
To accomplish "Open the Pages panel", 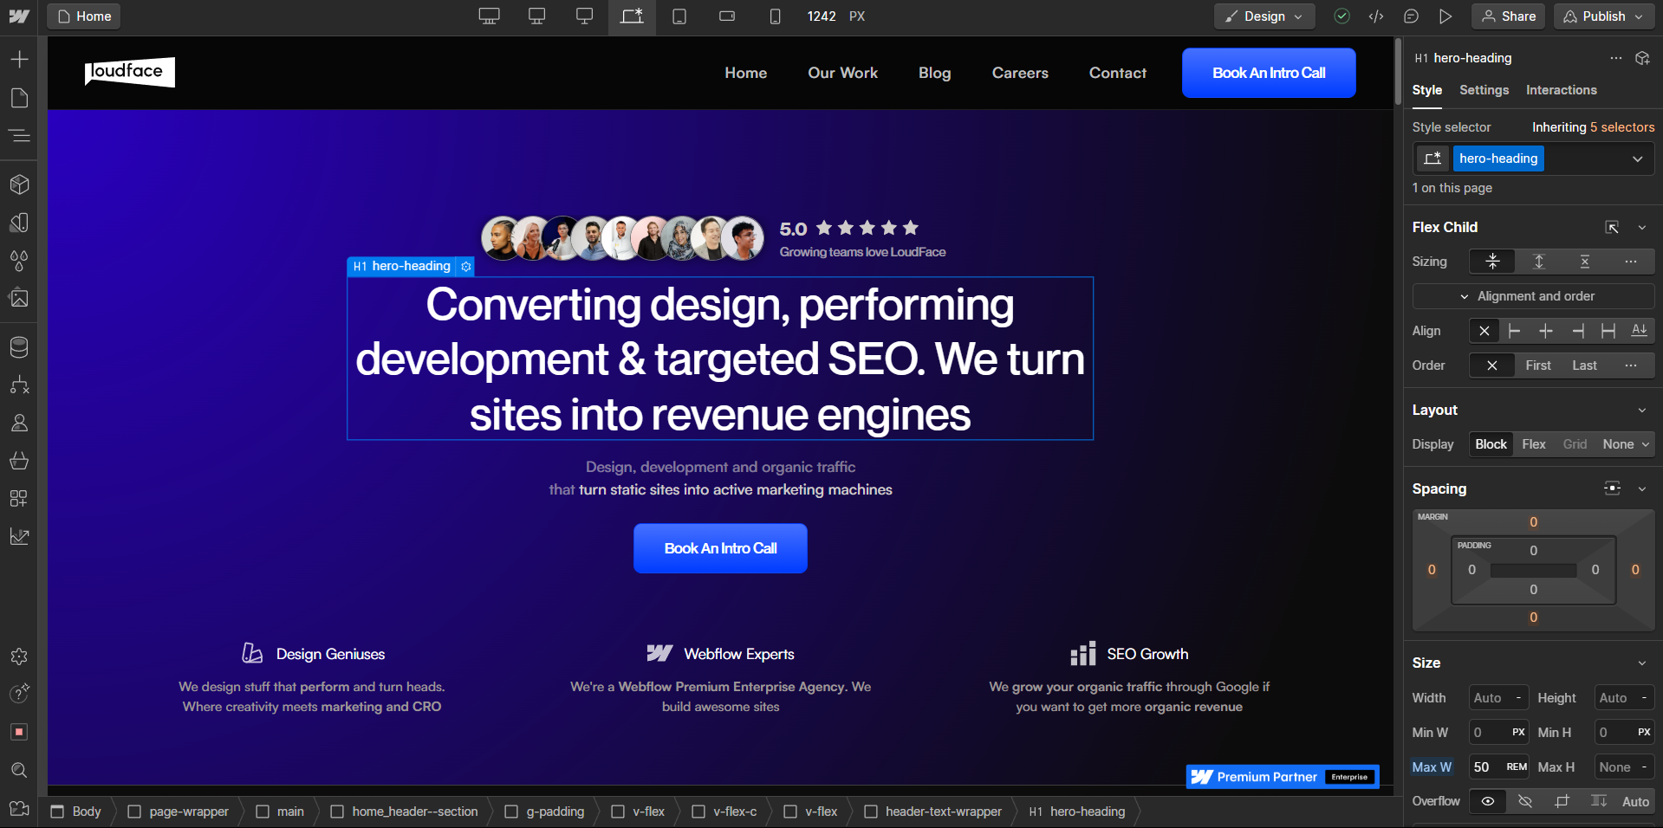I will 19,98.
